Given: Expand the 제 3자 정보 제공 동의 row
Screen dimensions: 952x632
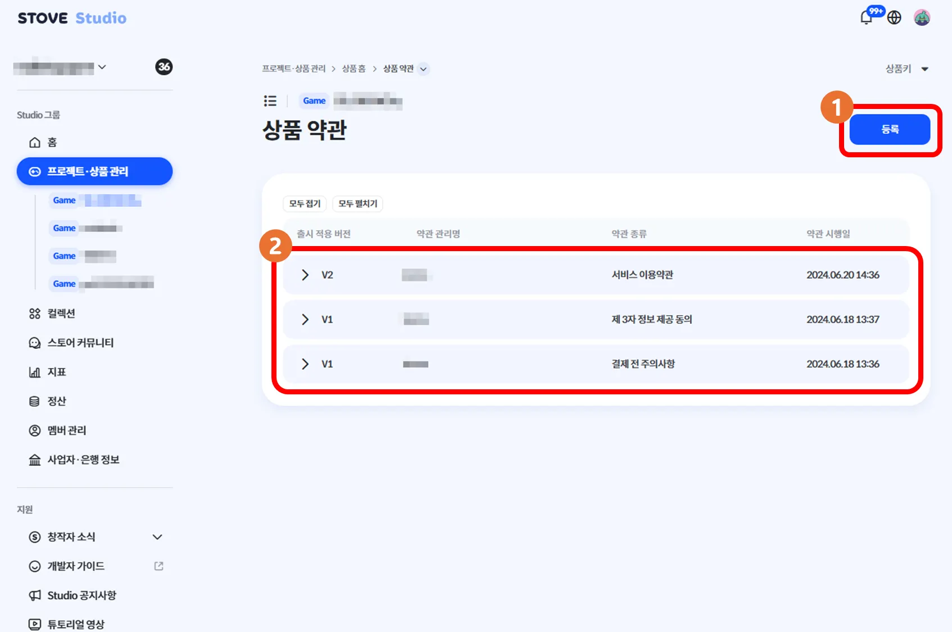Looking at the screenshot, I should tap(305, 320).
